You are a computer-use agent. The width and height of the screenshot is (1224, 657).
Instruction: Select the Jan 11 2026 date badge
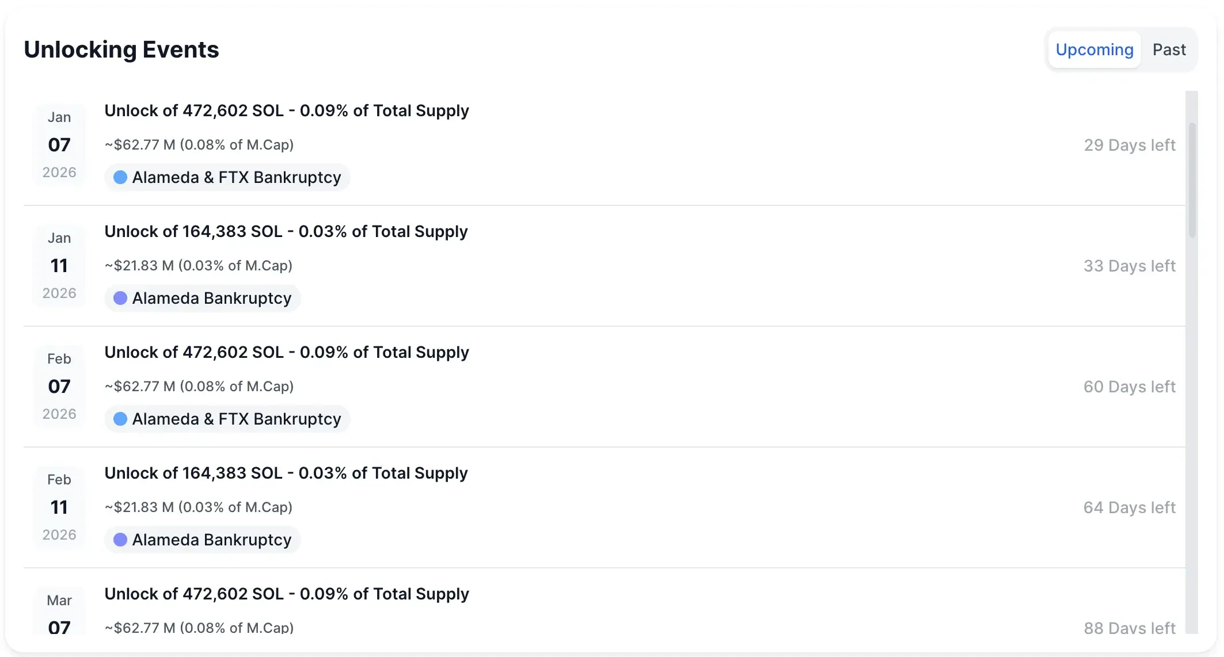[59, 266]
